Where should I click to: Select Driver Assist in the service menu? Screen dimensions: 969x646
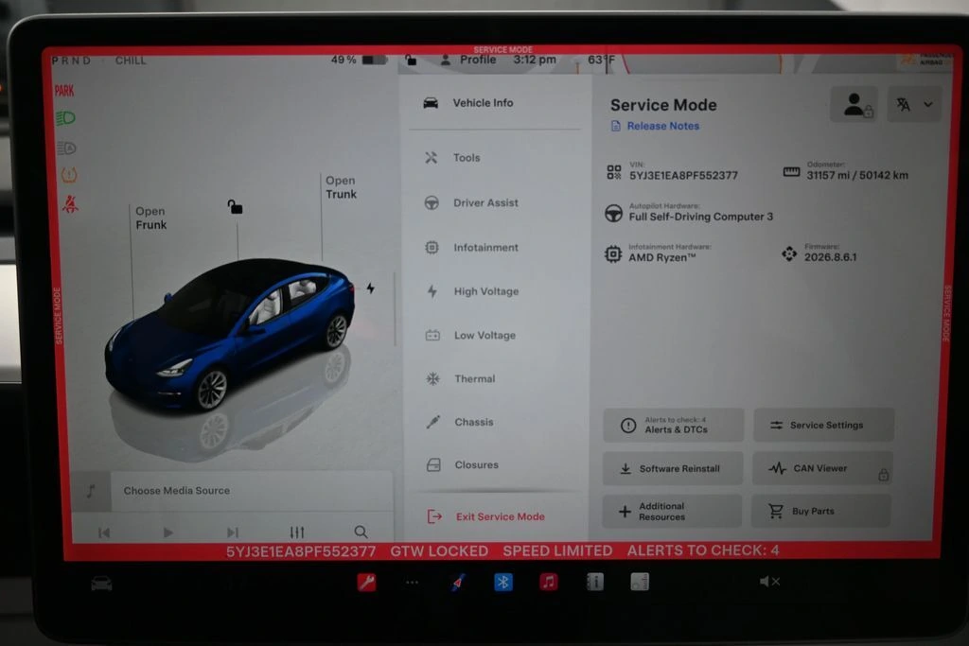point(471,202)
